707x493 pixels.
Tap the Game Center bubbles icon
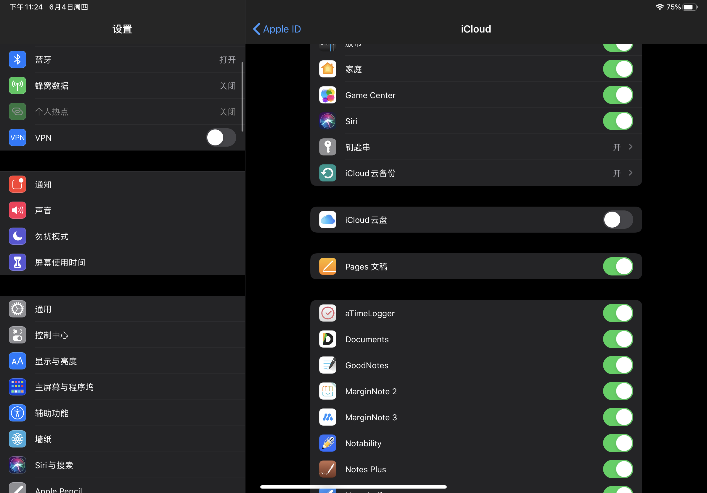327,95
